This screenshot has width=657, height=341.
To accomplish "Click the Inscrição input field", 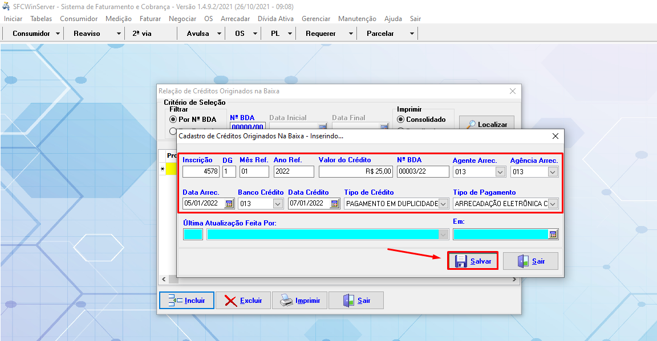I will (201, 172).
